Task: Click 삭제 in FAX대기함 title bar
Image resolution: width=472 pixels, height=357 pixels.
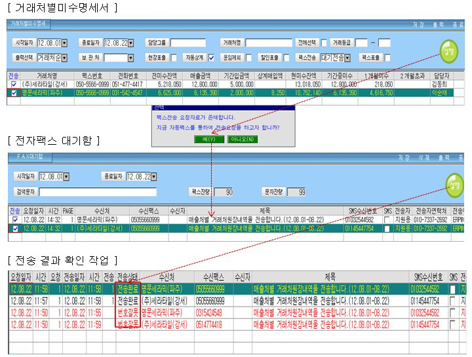Action: 424,158
